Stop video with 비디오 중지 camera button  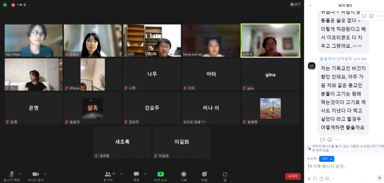(35, 176)
